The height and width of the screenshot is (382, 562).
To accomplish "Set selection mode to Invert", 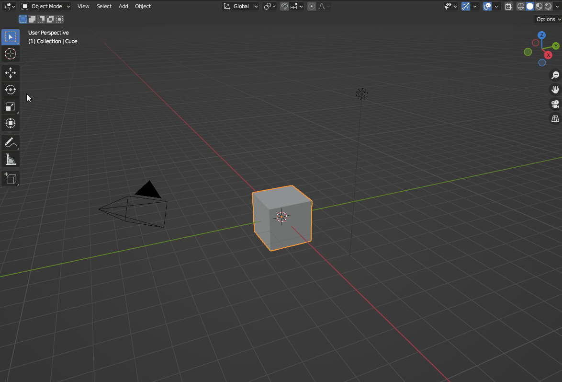I will click(x=50, y=19).
